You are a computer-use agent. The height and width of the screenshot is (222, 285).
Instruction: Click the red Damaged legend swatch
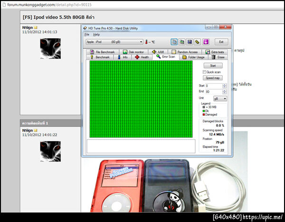[204, 115]
